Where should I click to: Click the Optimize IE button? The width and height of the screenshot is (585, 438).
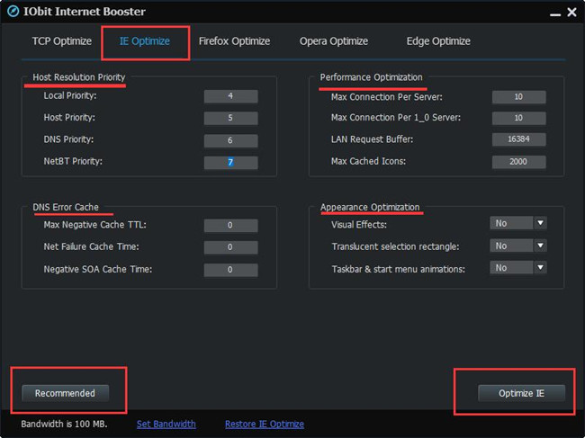pos(521,393)
